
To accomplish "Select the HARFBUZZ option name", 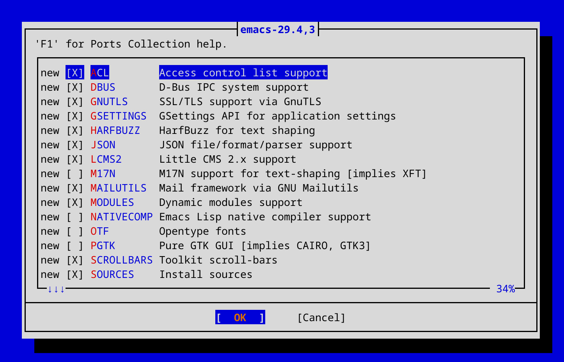I will tap(115, 130).
